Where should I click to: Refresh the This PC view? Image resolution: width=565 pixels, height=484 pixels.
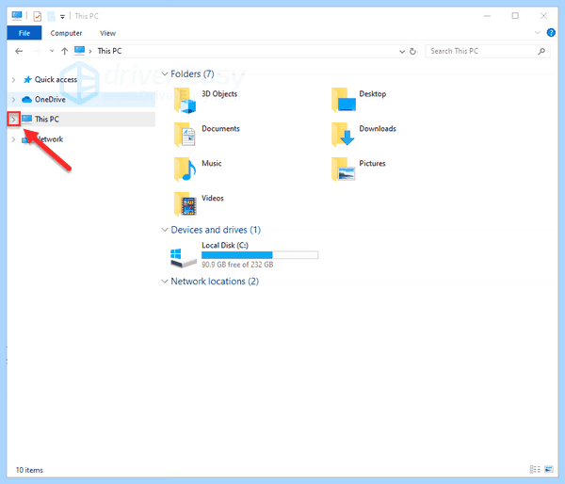coord(412,51)
